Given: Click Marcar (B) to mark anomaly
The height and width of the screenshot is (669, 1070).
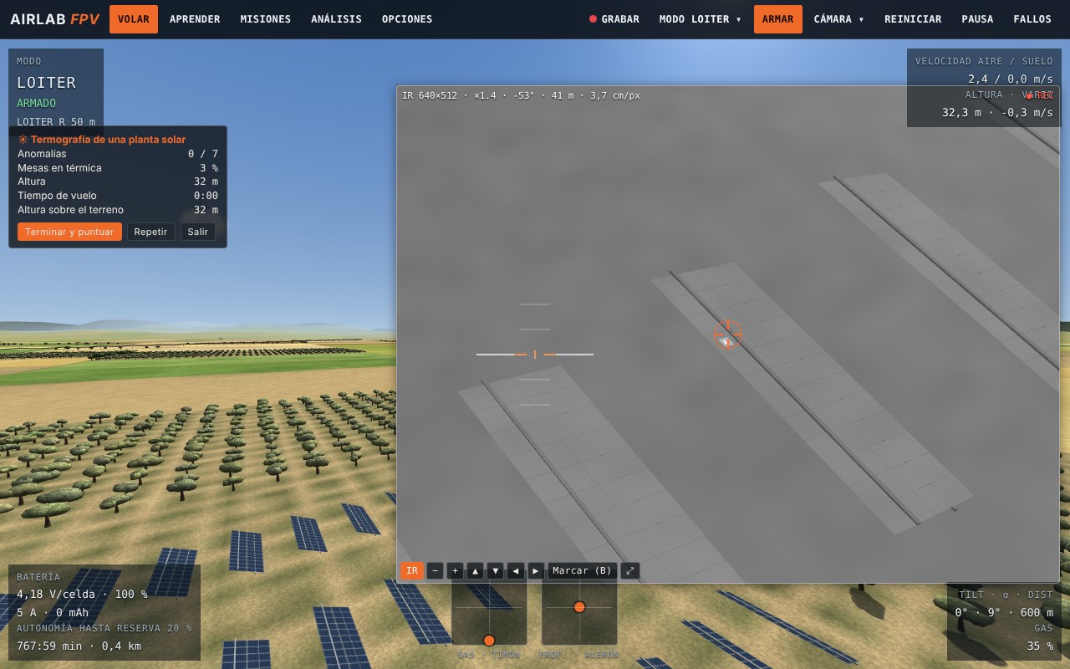Looking at the screenshot, I should 583,571.
